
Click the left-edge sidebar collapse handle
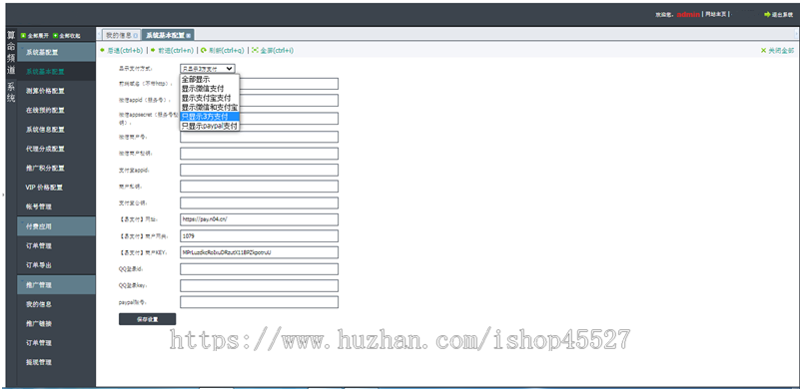[x=3, y=195]
